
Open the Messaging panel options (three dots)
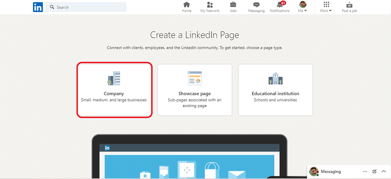click(365, 171)
